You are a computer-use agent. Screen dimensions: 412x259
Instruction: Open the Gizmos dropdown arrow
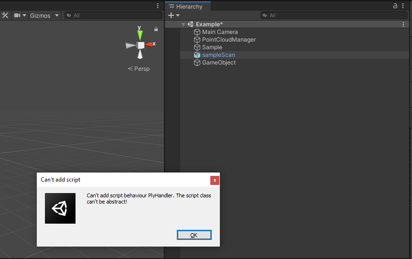[x=57, y=15]
